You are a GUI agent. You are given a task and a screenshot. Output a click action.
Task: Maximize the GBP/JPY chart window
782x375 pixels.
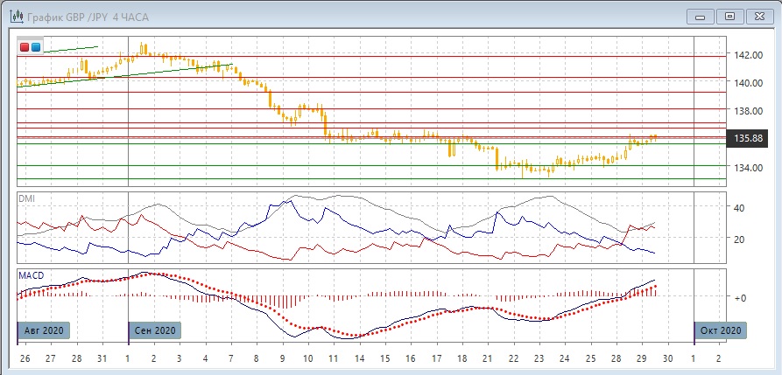point(731,16)
